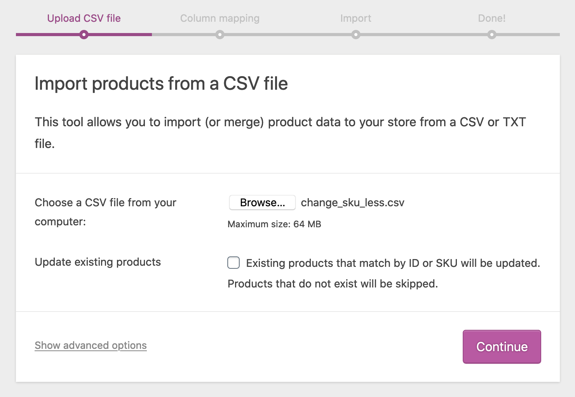The width and height of the screenshot is (575, 397).
Task: Click the Import step dot
Action: coord(356,35)
